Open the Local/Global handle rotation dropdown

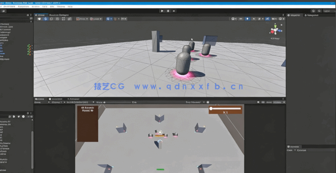pyautogui.click(x=96, y=19)
